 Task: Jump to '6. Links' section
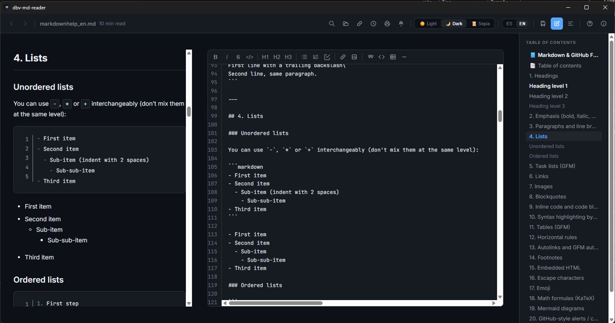(564, 176)
